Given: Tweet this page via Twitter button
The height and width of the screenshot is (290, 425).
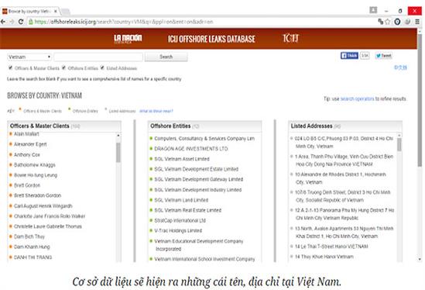Looking at the screenshot, I should click(x=383, y=56).
